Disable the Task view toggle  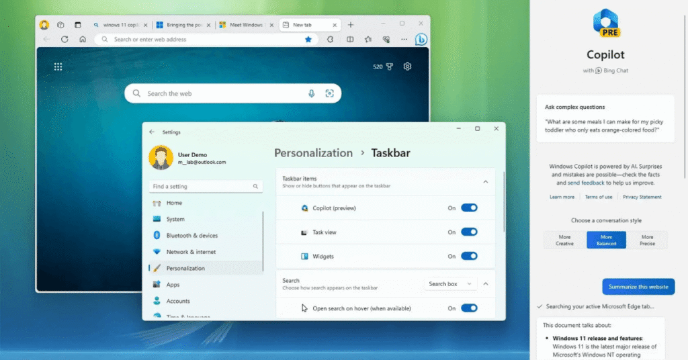point(469,232)
